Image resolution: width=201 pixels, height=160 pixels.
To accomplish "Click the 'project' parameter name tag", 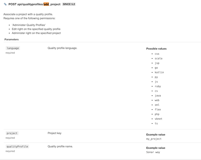I will point(12,133).
